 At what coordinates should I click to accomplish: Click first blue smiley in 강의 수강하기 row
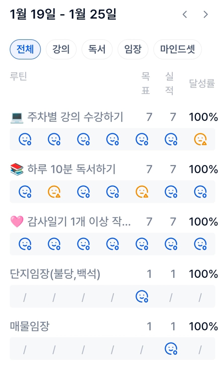pos(25,139)
